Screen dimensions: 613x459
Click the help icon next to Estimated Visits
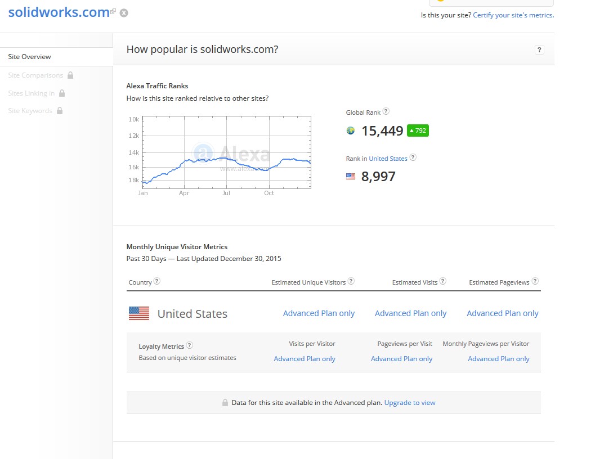pos(443,281)
